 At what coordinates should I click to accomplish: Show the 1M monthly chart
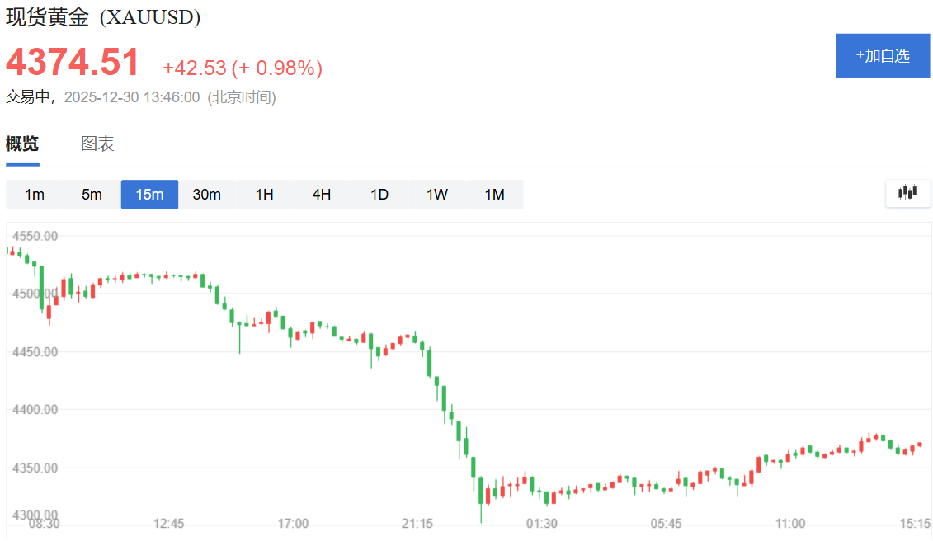pyautogui.click(x=494, y=195)
